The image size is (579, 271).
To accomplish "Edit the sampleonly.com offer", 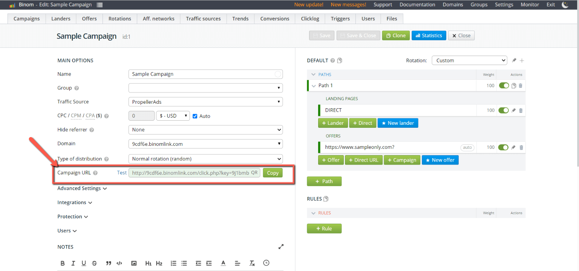I will click(513, 147).
